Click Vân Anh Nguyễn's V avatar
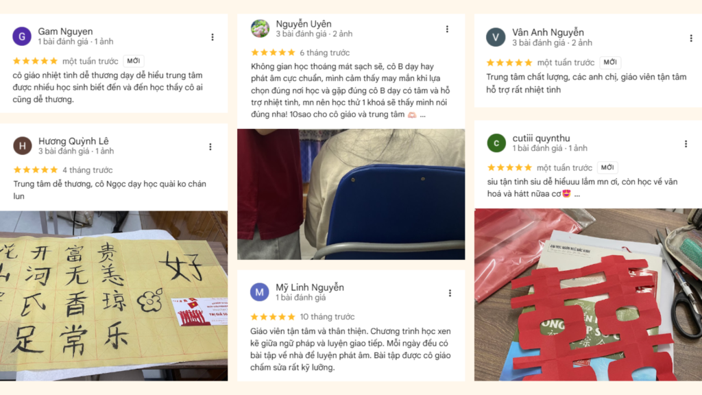The image size is (702, 395). click(x=496, y=37)
